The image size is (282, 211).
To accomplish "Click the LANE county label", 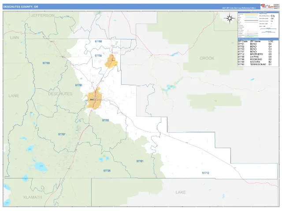I will click(14, 96).
